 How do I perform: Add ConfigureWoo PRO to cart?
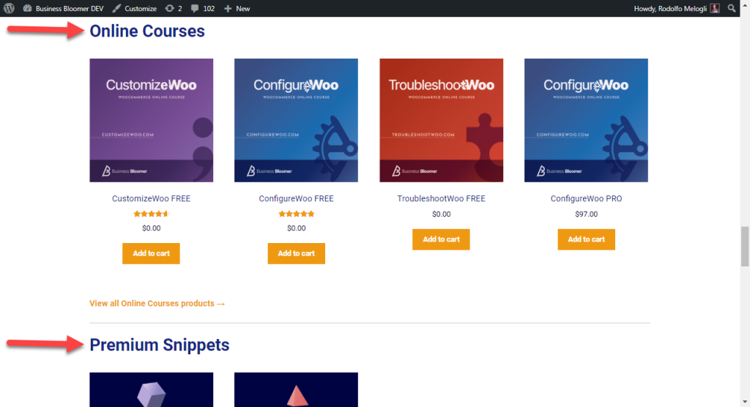586,239
